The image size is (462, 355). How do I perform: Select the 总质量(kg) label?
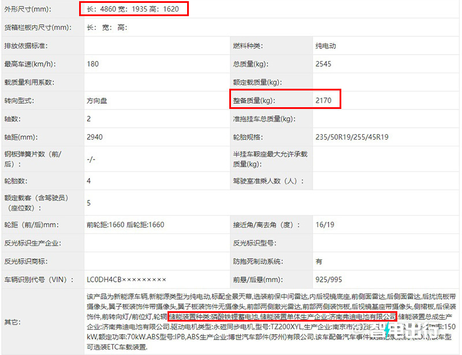coord(251,64)
